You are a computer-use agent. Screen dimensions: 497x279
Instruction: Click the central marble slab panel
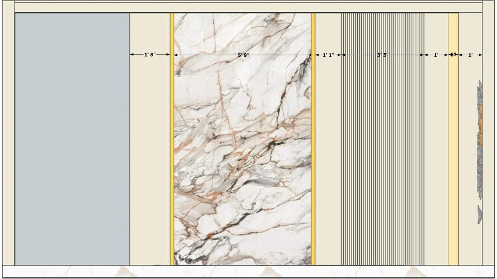242,155
